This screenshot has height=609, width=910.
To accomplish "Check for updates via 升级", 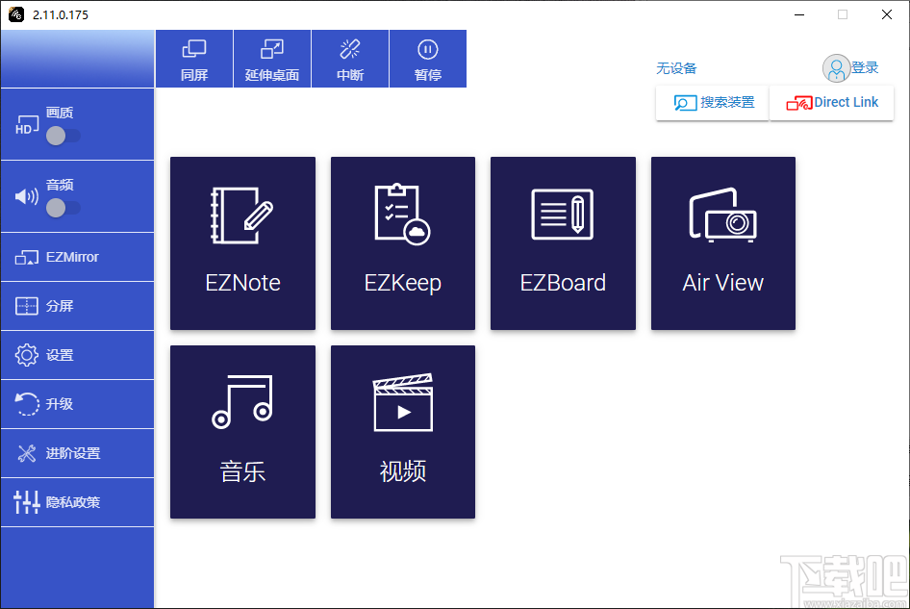I will pyautogui.click(x=77, y=404).
